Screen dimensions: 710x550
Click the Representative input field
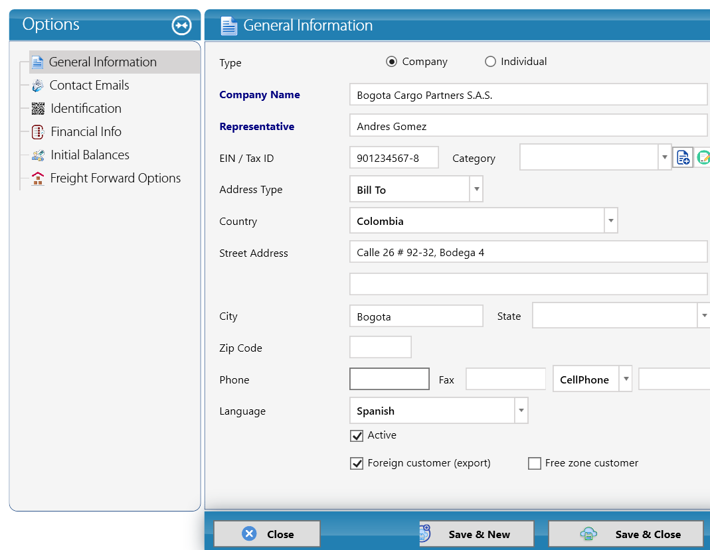(529, 126)
